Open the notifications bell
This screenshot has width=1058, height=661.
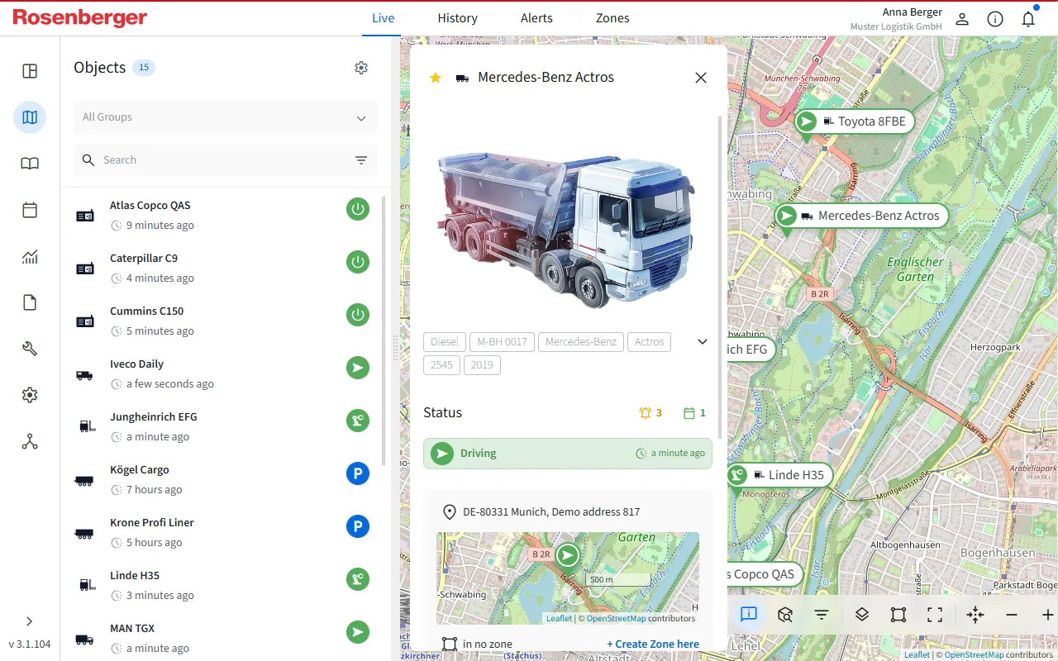point(1028,19)
